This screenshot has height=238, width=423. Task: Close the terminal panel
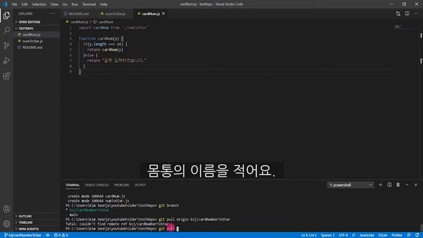point(416,185)
